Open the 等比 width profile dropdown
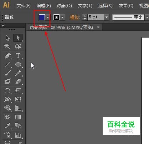 (147, 18)
